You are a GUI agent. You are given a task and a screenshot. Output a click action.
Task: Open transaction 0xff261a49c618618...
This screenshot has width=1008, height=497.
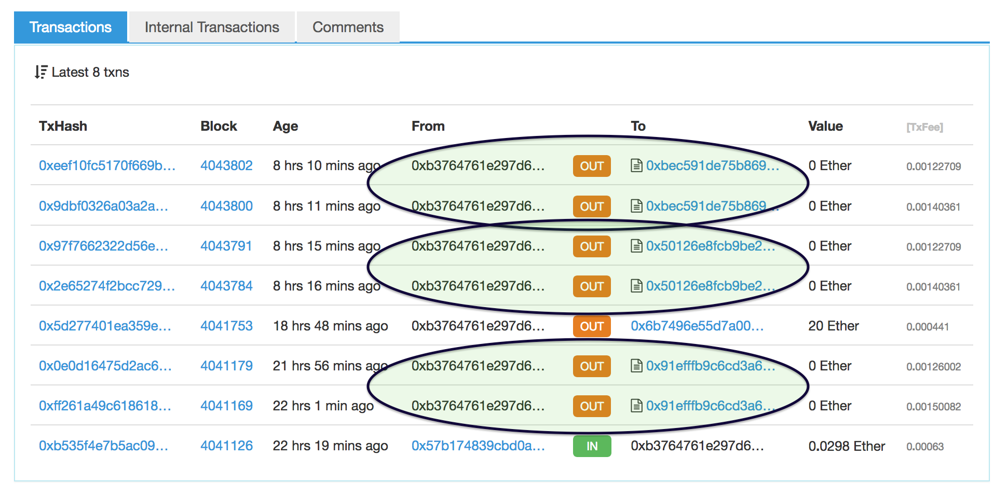click(105, 406)
